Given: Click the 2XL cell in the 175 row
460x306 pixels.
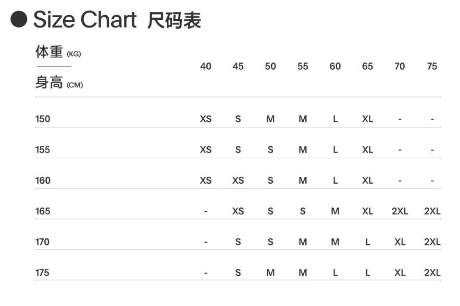Looking at the screenshot, I should (x=432, y=273).
